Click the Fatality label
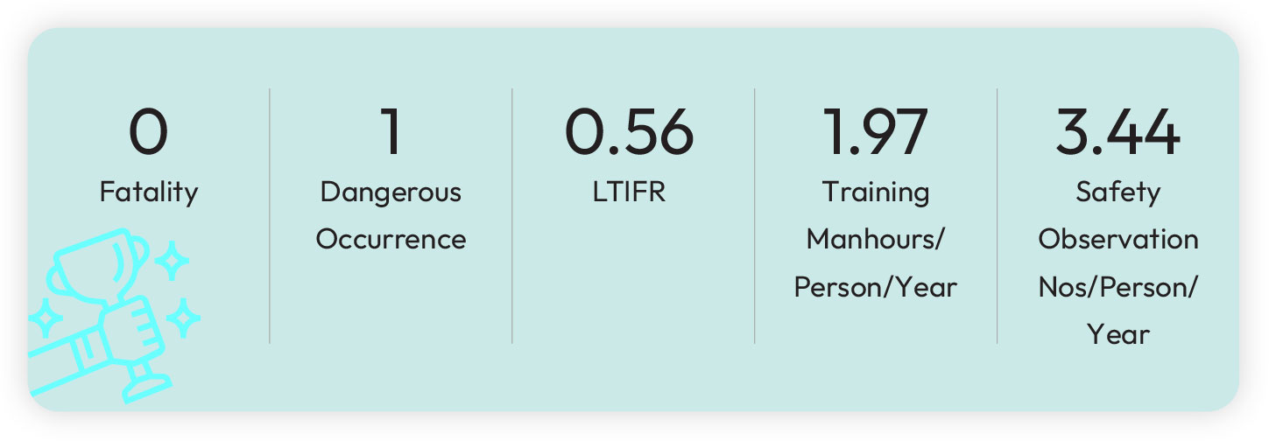 click(x=149, y=192)
